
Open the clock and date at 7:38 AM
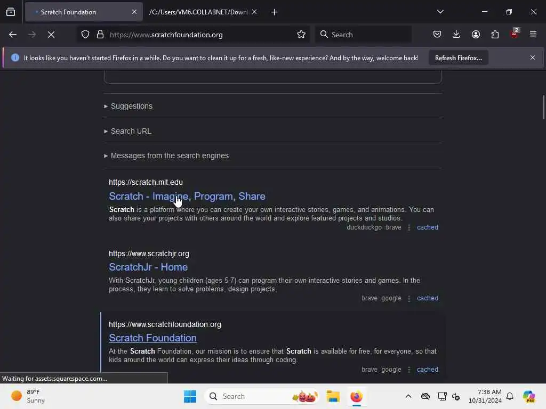click(485, 396)
